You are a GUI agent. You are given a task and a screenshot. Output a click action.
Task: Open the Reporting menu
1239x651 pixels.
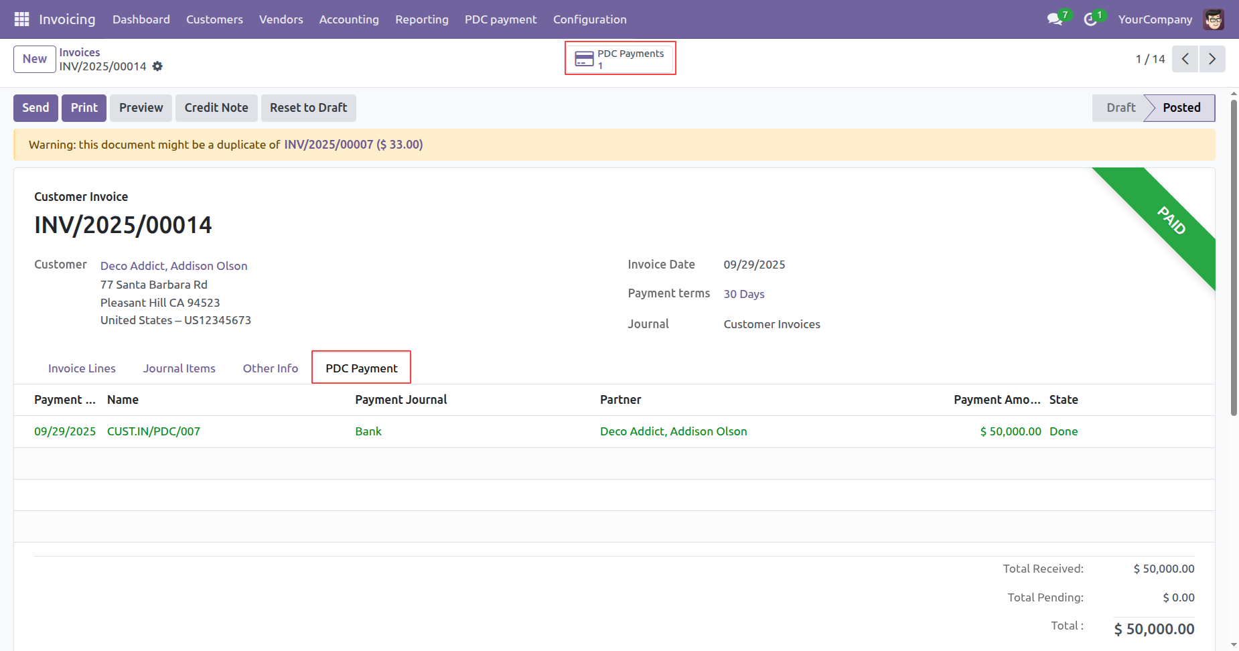click(421, 19)
